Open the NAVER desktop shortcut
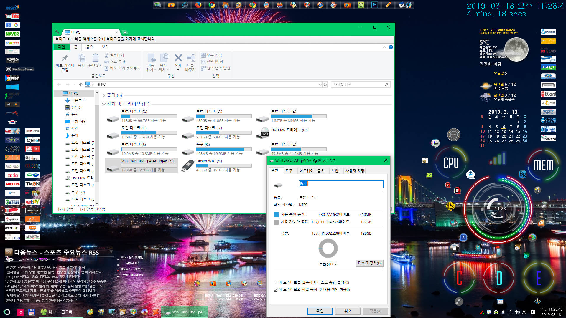 12,34
